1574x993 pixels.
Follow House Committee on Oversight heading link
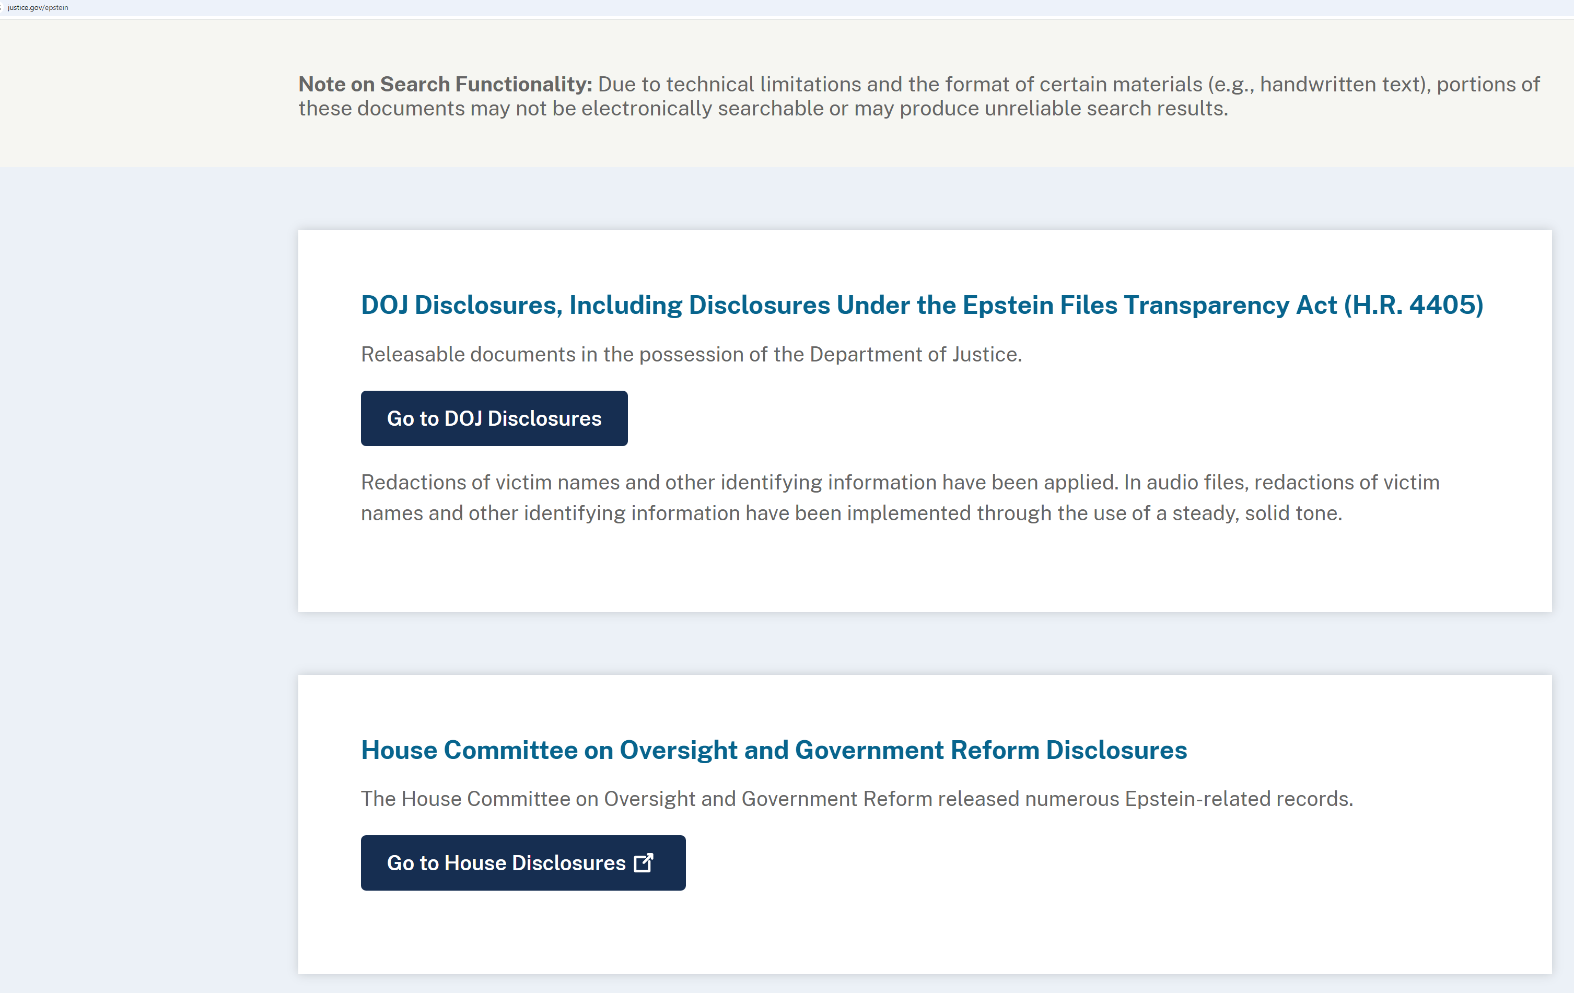[x=773, y=750]
